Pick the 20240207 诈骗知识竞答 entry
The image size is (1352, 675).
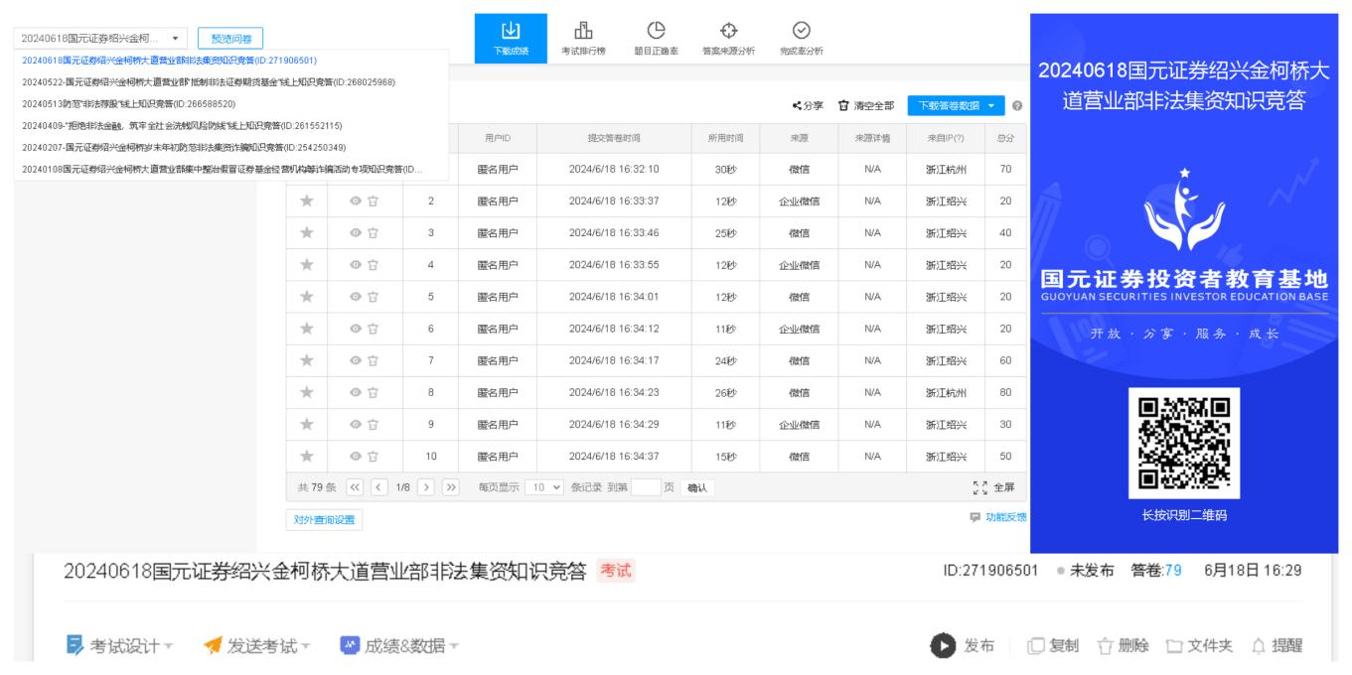tap(184, 148)
